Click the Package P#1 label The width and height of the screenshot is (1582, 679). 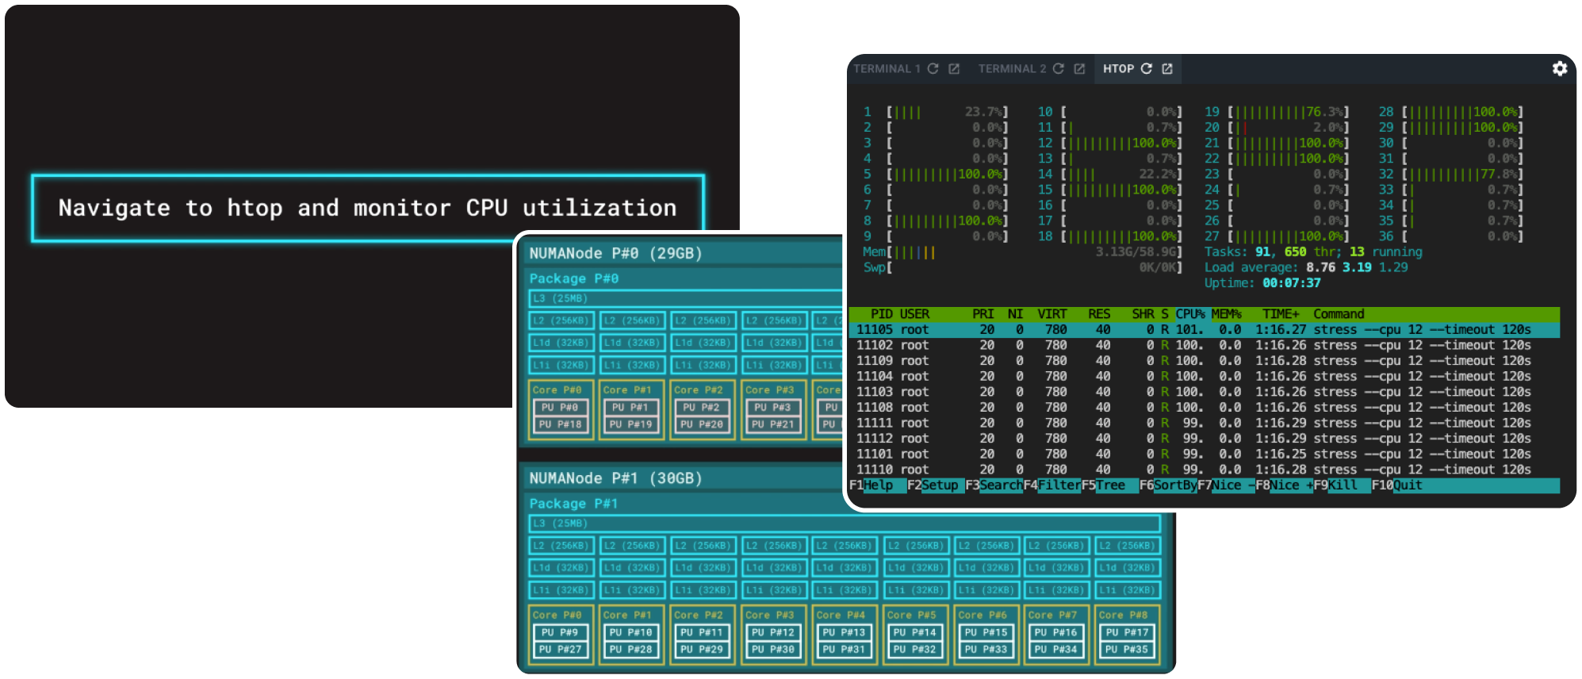(574, 504)
